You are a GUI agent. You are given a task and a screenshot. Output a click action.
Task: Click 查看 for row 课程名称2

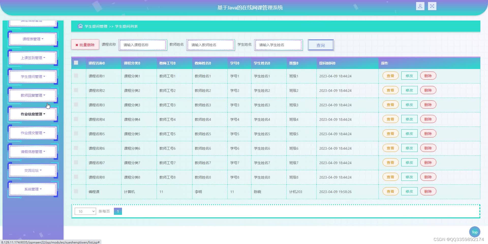click(x=390, y=90)
